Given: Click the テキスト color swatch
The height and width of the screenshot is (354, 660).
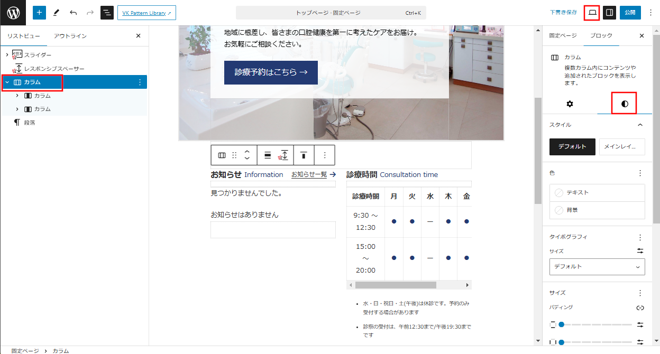Looking at the screenshot, I should coord(597,193).
